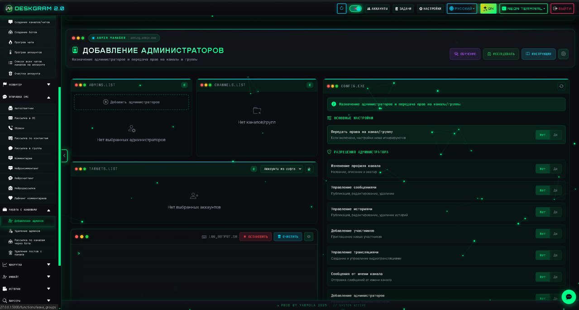This screenshot has height=310, width=579.
Task: Click the reload icon in CONFIG.EXE header
Action: 561,86
